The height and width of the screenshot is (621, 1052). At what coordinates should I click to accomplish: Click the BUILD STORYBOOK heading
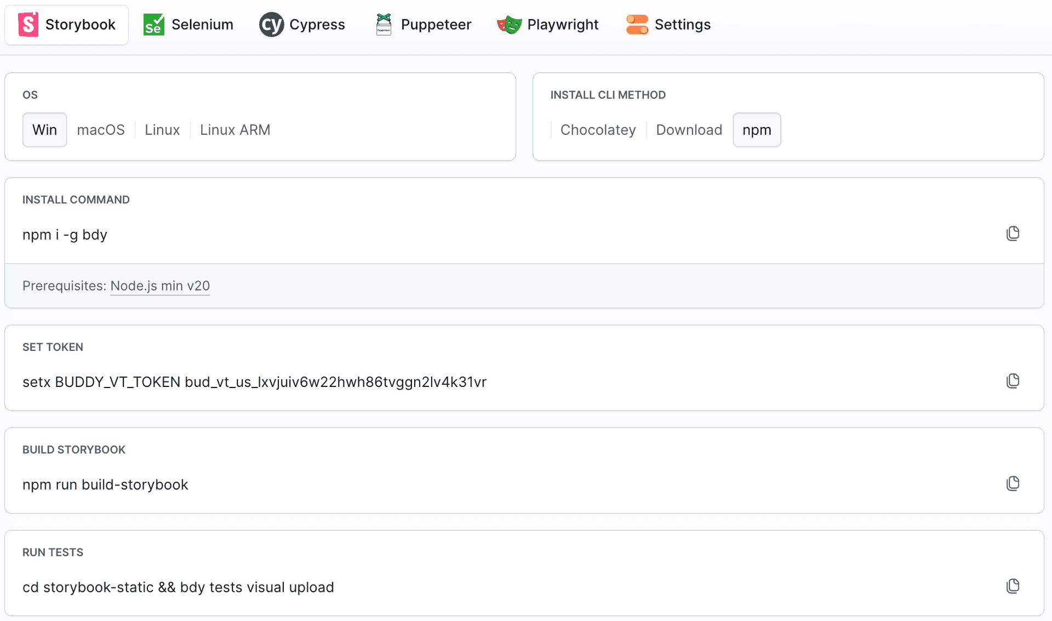pyautogui.click(x=74, y=449)
